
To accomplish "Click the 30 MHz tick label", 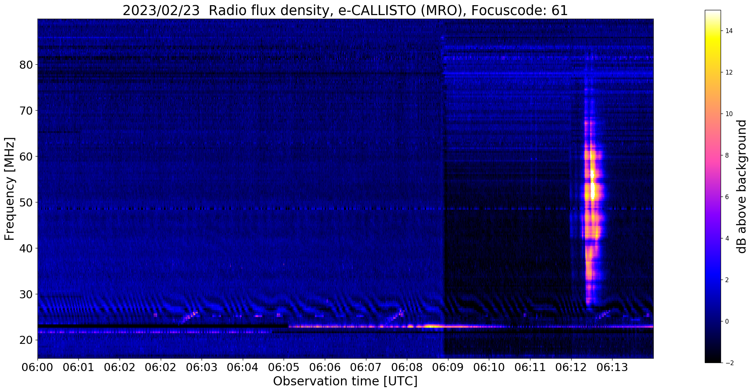I will coord(26,294).
